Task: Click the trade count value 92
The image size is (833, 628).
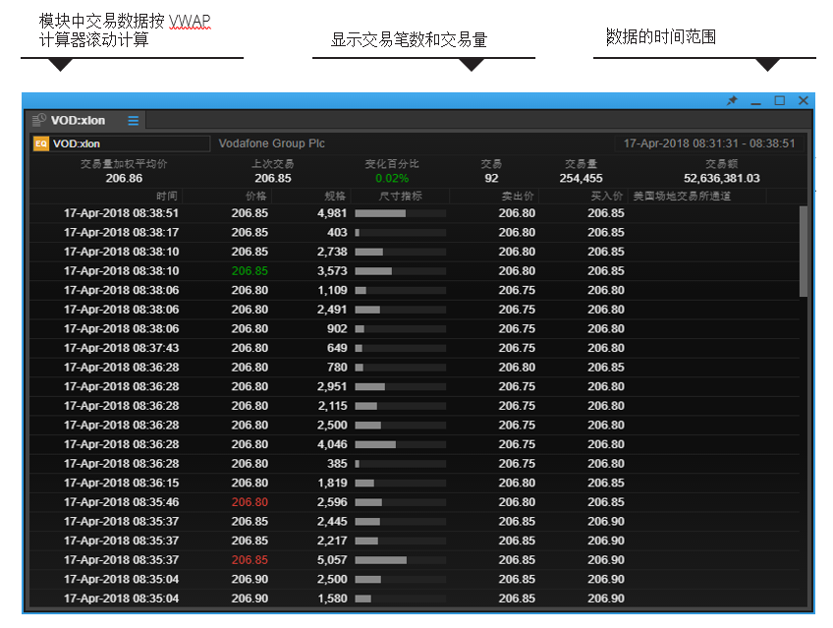Action: (491, 179)
